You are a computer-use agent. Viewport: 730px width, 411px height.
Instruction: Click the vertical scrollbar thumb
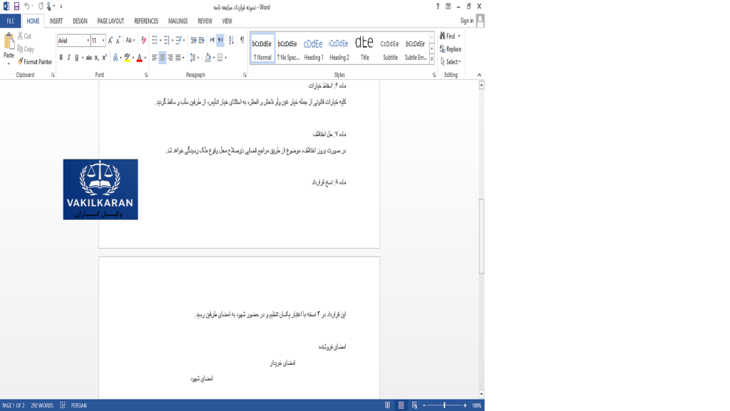coord(481,235)
